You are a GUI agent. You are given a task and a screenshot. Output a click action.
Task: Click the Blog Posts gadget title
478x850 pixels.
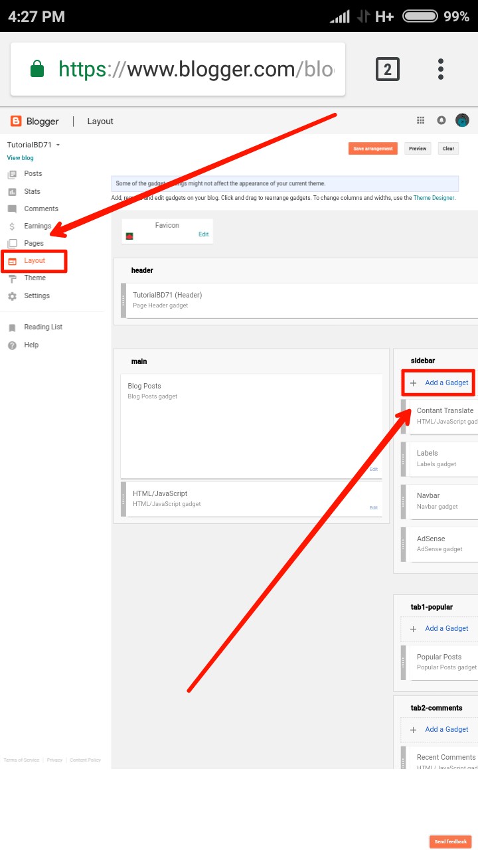coord(144,386)
